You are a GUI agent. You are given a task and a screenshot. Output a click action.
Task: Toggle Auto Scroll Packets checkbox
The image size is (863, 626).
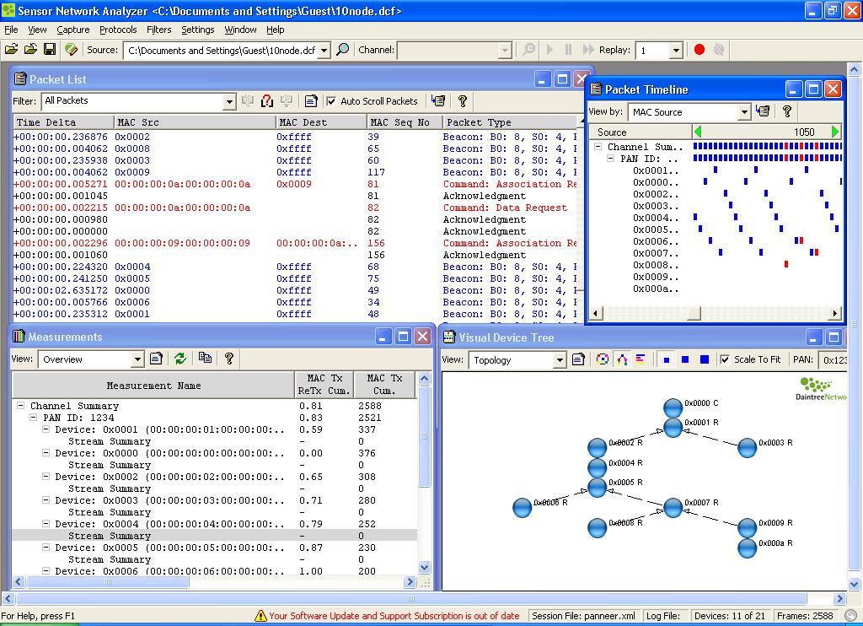click(331, 101)
